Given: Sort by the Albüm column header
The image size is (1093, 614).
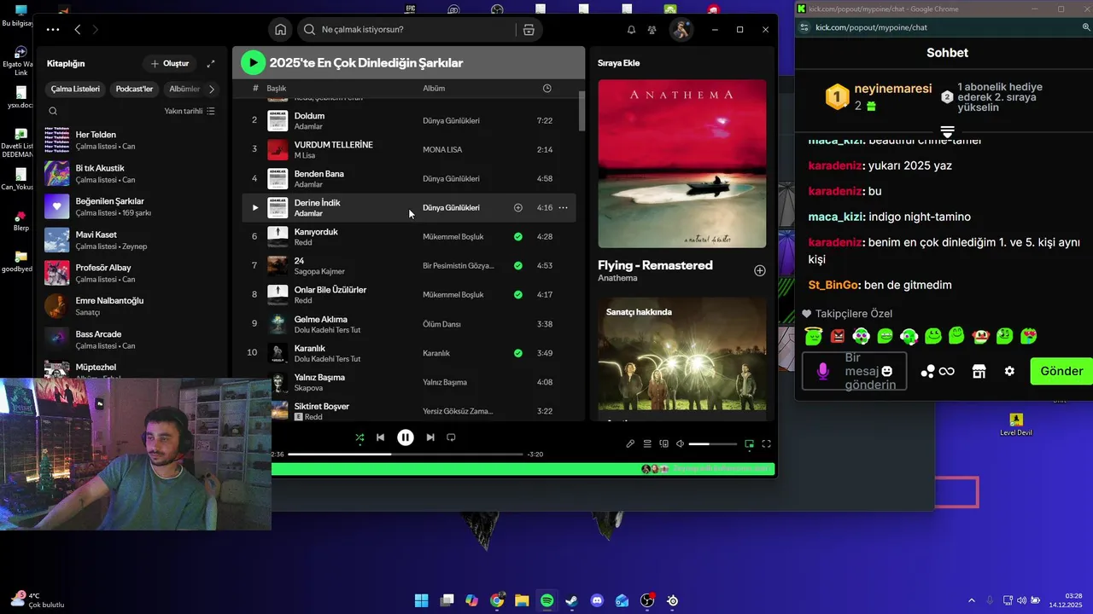Looking at the screenshot, I should point(434,89).
